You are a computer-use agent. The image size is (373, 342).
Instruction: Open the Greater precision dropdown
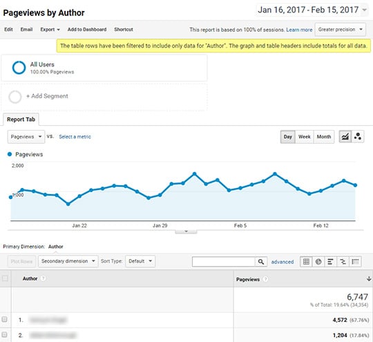(340, 30)
